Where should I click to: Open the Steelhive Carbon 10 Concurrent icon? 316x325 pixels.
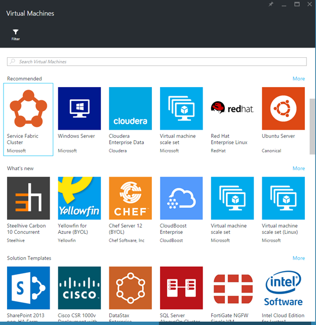click(28, 198)
